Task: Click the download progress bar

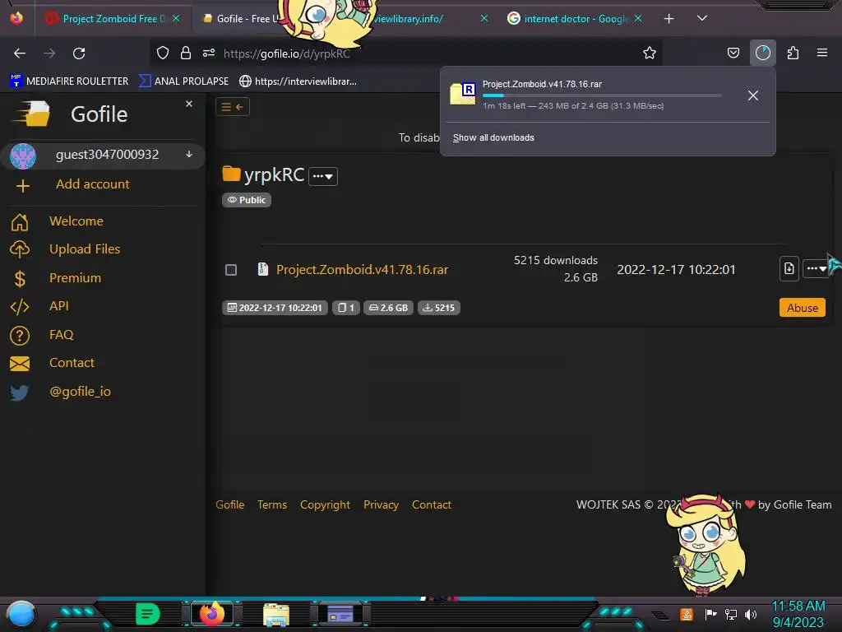Action: [602, 95]
